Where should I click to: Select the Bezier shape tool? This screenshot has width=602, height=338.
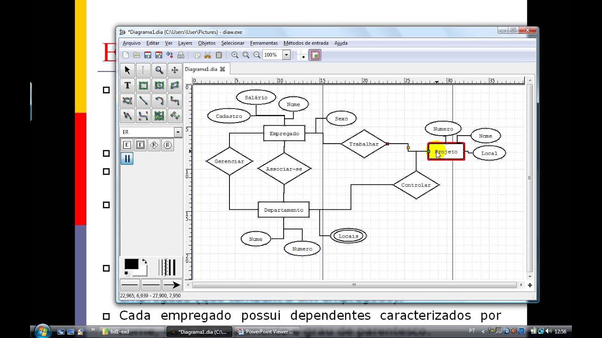tap(127, 100)
